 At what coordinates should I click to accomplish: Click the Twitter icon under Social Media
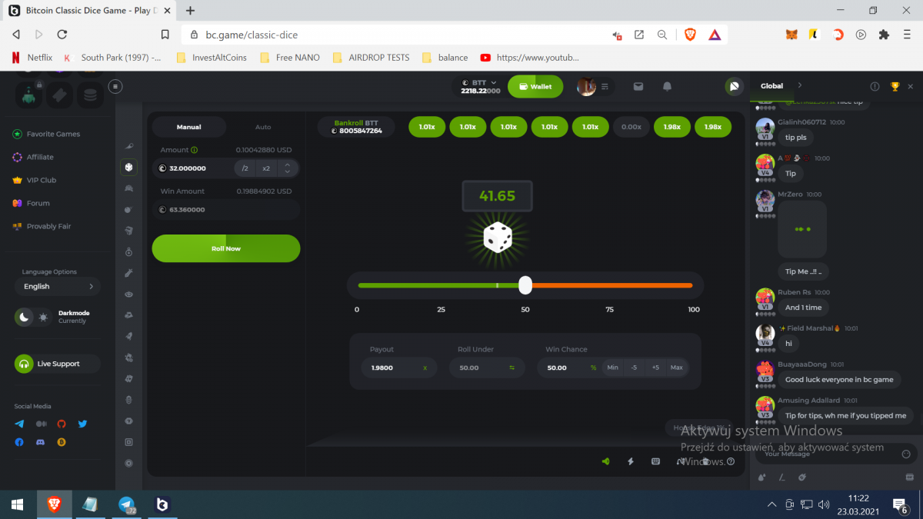pyautogui.click(x=82, y=424)
